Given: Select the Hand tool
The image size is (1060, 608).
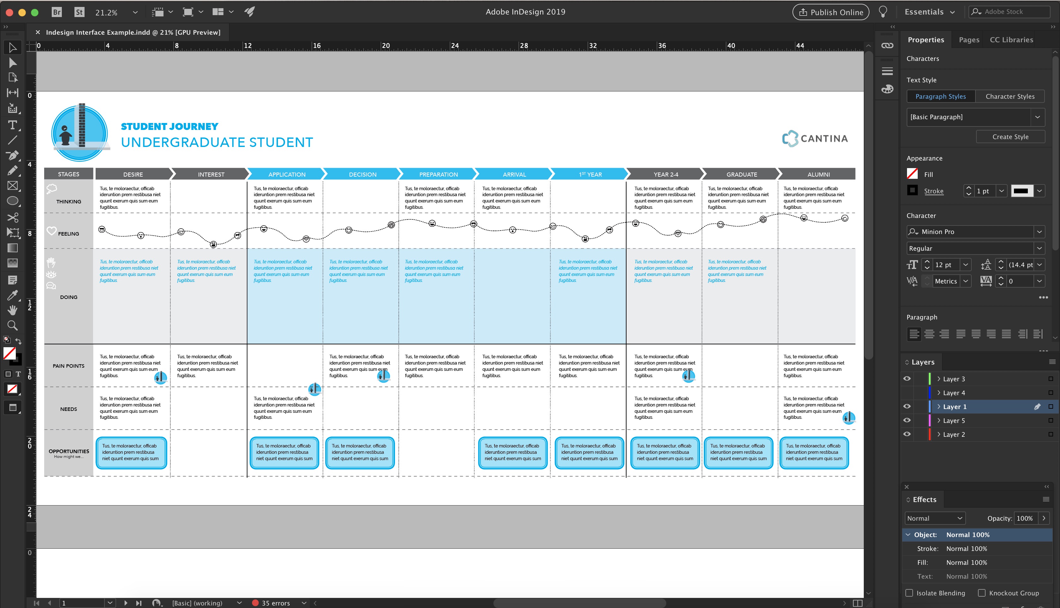Looking at the screenshot, I should tap(13, 310).
